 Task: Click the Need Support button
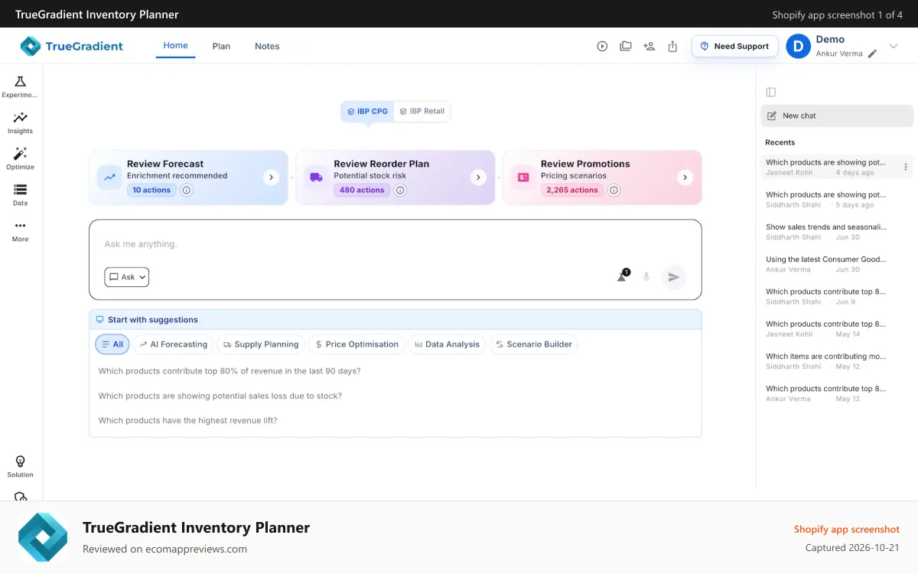735,46
